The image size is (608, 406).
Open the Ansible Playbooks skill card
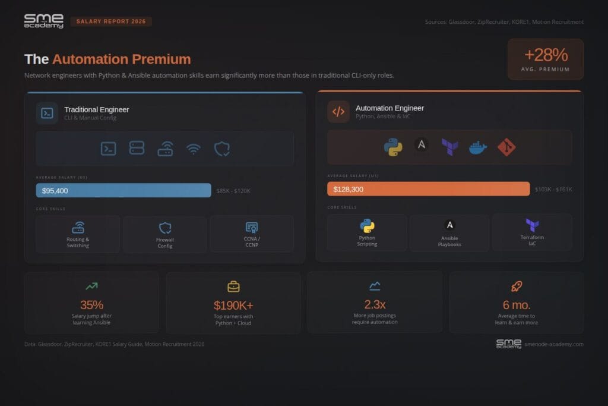(x=450, y=233)
